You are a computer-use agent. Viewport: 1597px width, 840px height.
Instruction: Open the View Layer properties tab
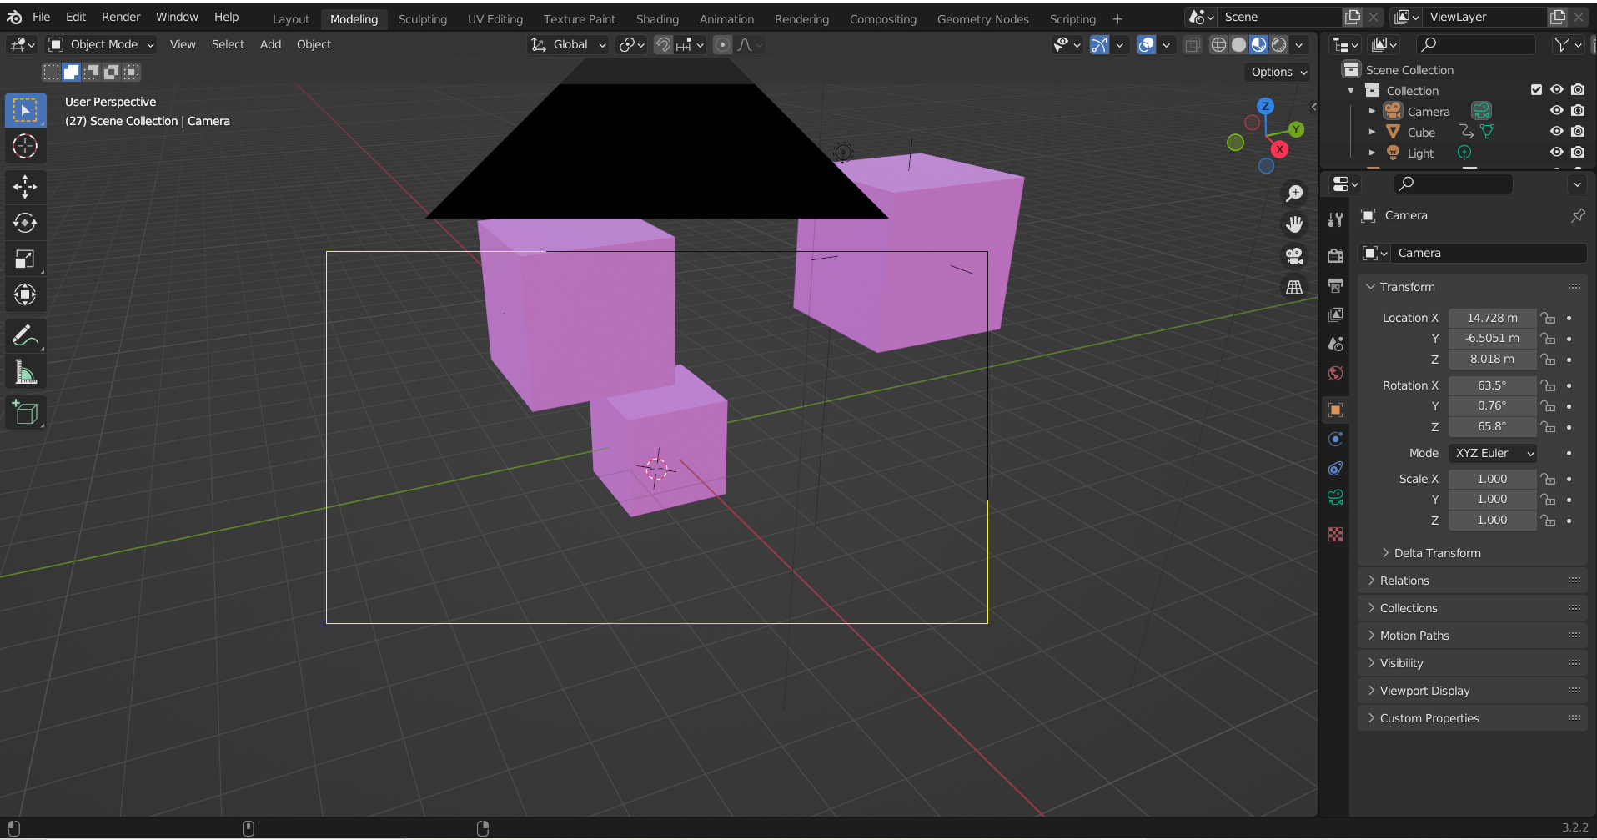click(1336, 314)
